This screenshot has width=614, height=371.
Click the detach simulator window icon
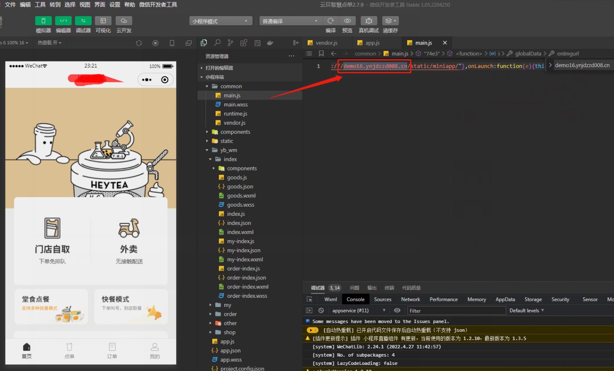(189, 43)
